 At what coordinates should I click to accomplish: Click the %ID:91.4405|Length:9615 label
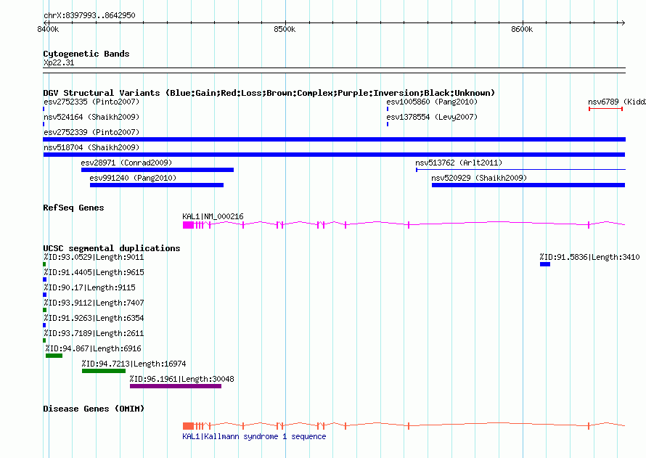click(x=94, y=272)
